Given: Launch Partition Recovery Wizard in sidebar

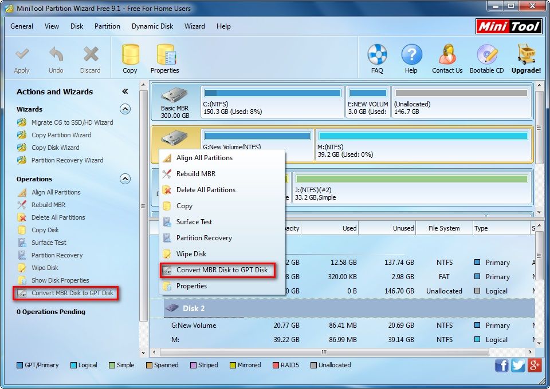Looking at the screenshot, I should pos(68,160).
